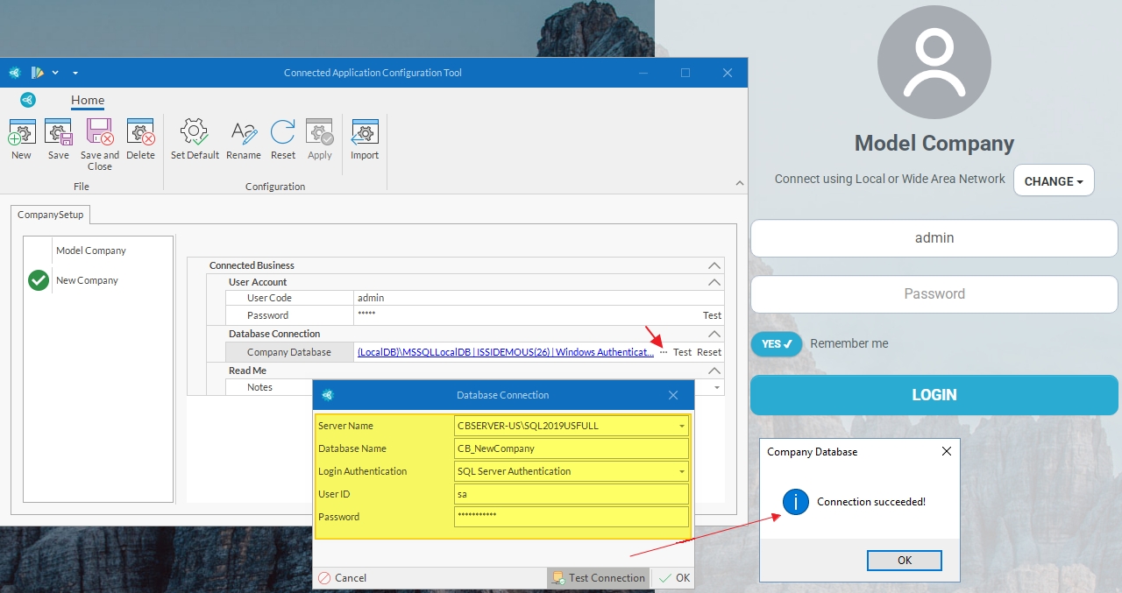The image size is (1122, 593).
Task: Open the Home ribbon tab
Action: pos(88,100)
